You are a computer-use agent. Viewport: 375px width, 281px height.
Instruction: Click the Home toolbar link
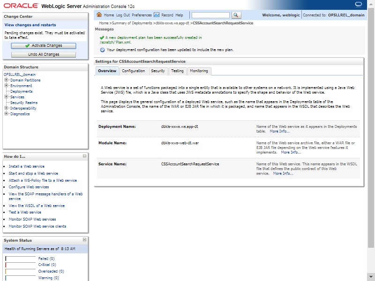click(109, 15)
